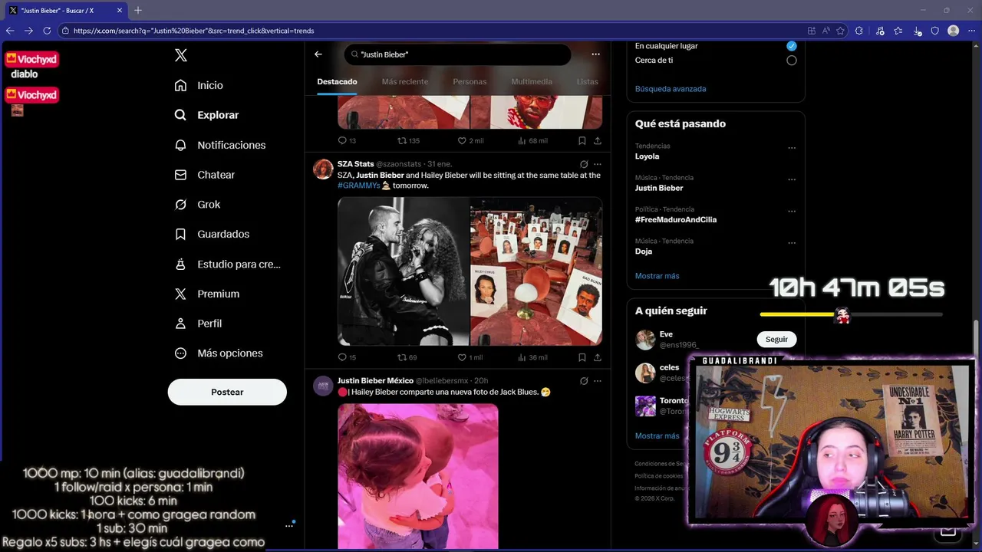This screenshot has height=552, width=982.
Task: Open more menu on Justin Bieber México post
Action: point(598,381)
